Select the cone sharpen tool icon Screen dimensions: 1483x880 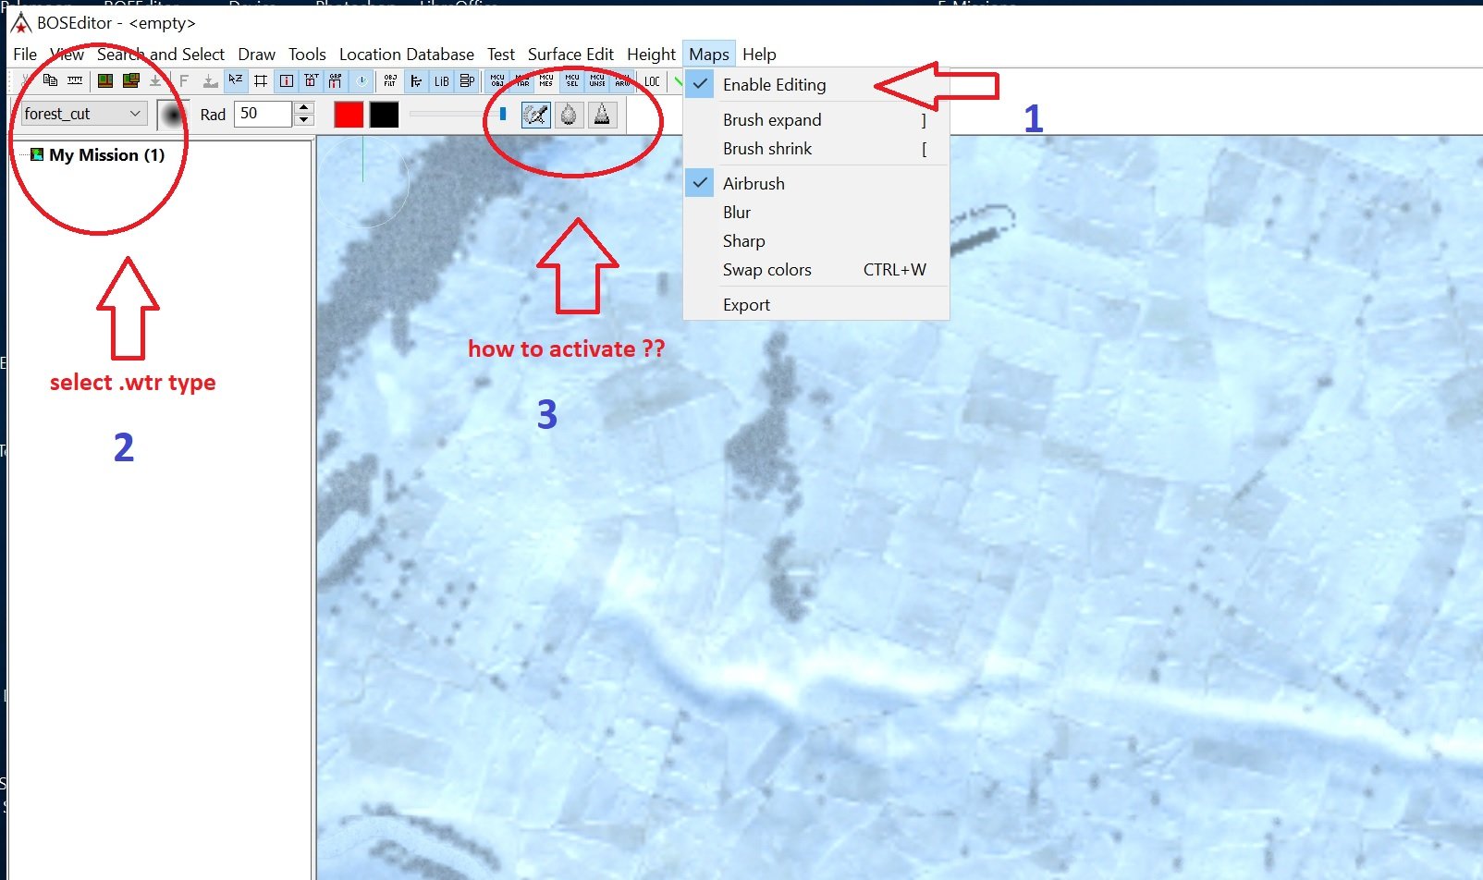[602, 115]
